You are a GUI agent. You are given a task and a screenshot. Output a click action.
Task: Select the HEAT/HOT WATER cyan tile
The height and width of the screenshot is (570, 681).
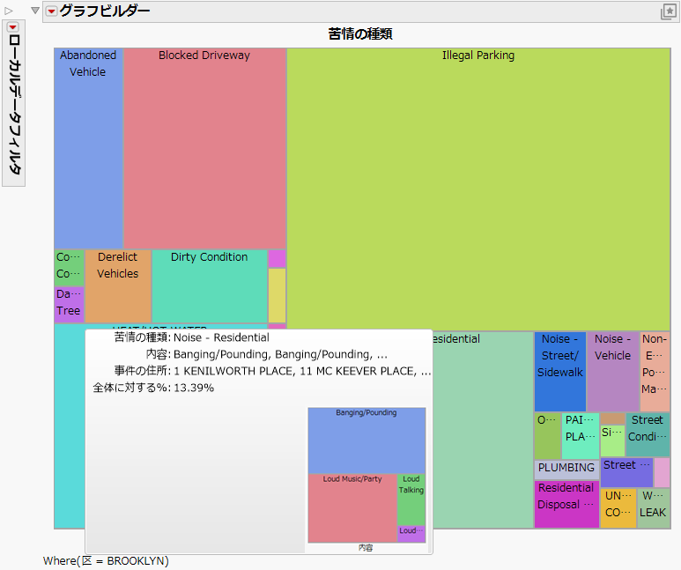[70, 426]
